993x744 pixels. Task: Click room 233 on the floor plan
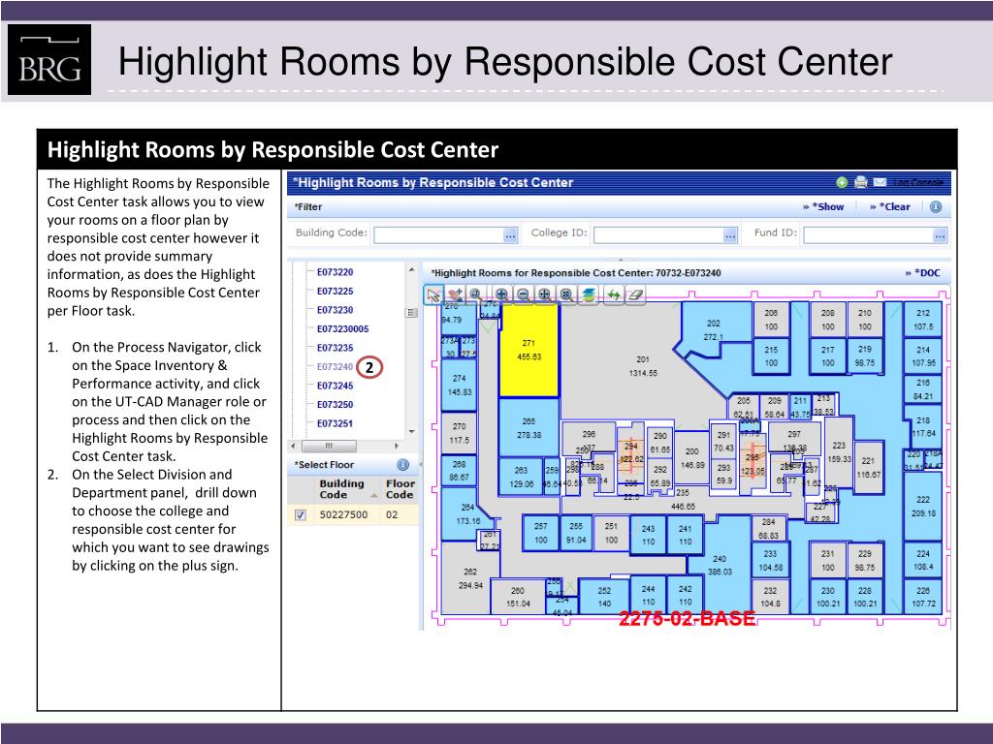click(770, 561)
